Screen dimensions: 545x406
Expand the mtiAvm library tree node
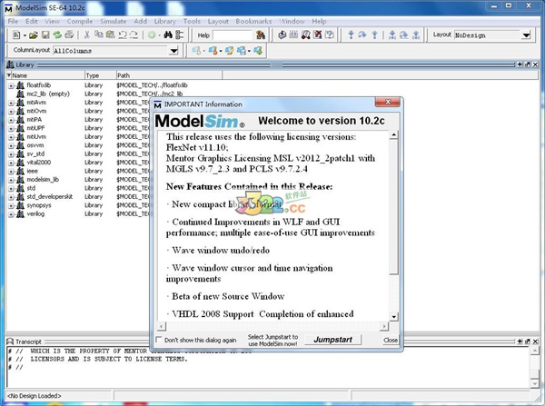pyautogui.click(x=11, y=102)
